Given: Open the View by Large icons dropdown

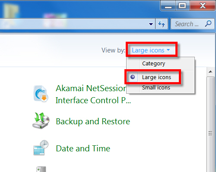Looking at the screenshot, I should (151, 50).
